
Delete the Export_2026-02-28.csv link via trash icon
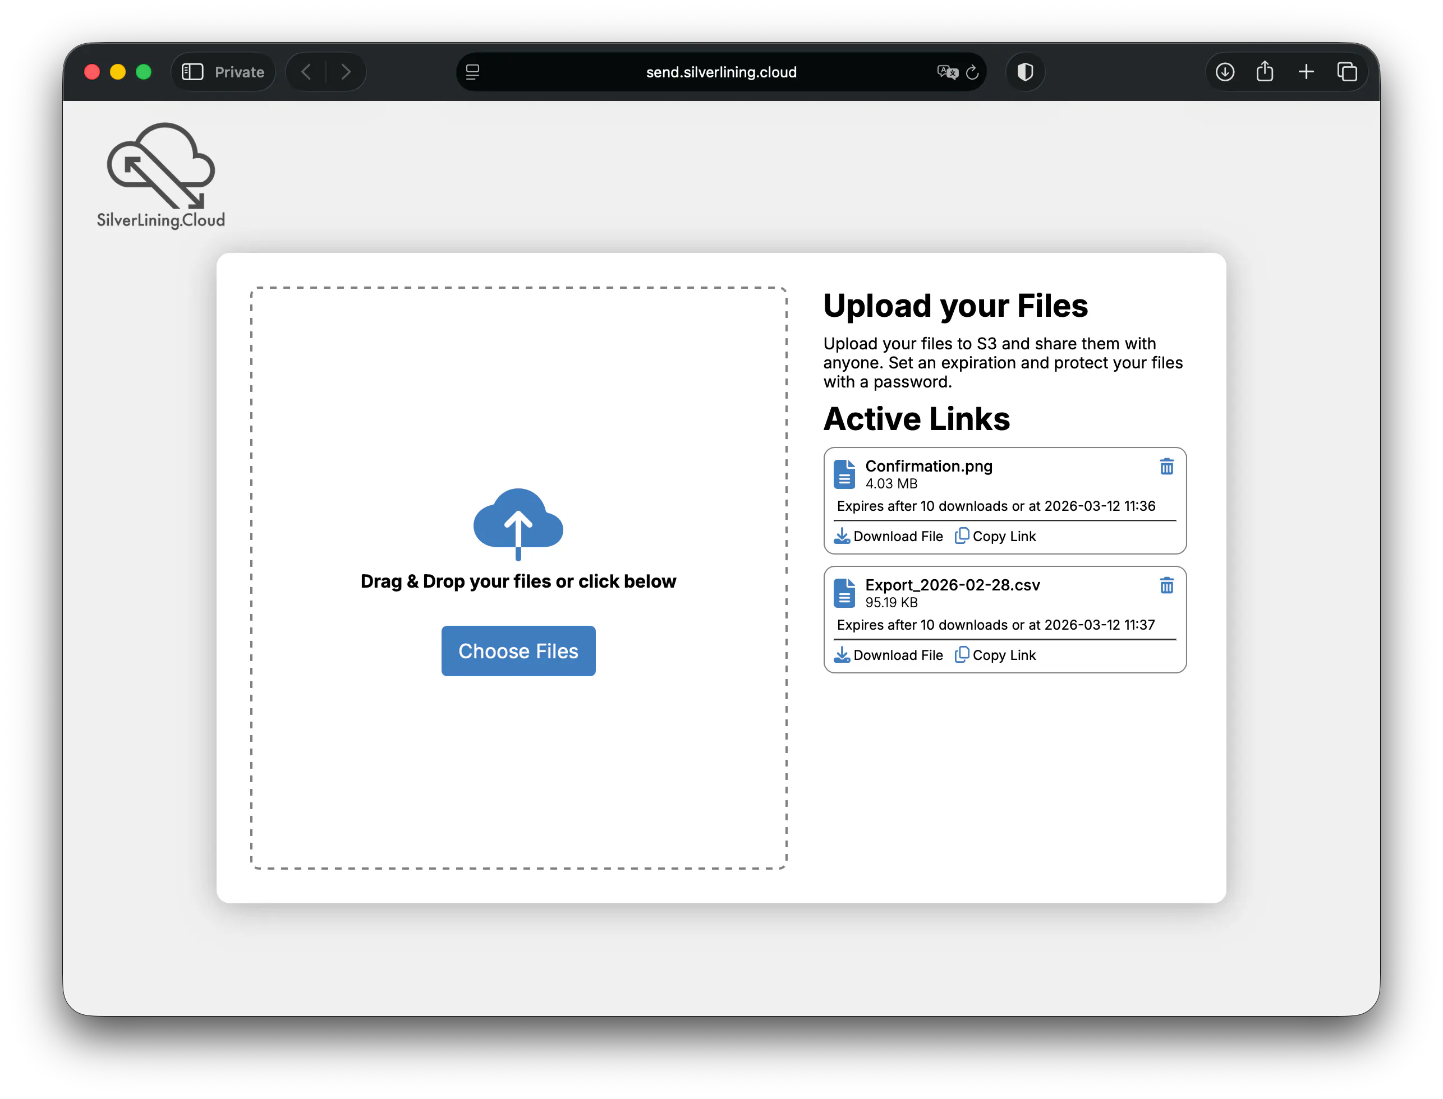tap(1166, 585)
